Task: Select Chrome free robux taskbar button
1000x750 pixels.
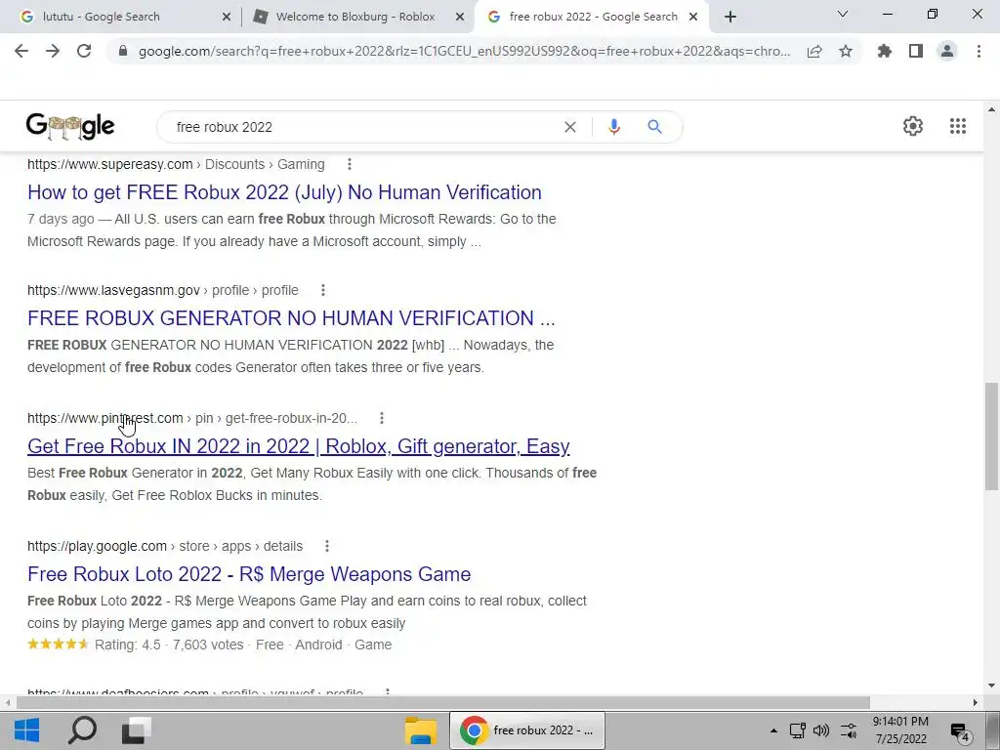Action: [527, 730]
